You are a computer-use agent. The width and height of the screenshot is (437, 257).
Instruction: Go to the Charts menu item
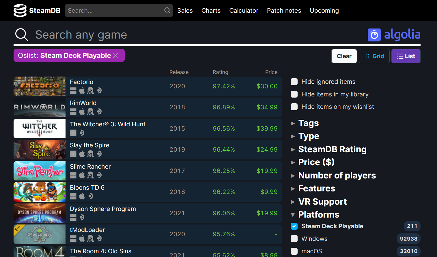[211, 11]
